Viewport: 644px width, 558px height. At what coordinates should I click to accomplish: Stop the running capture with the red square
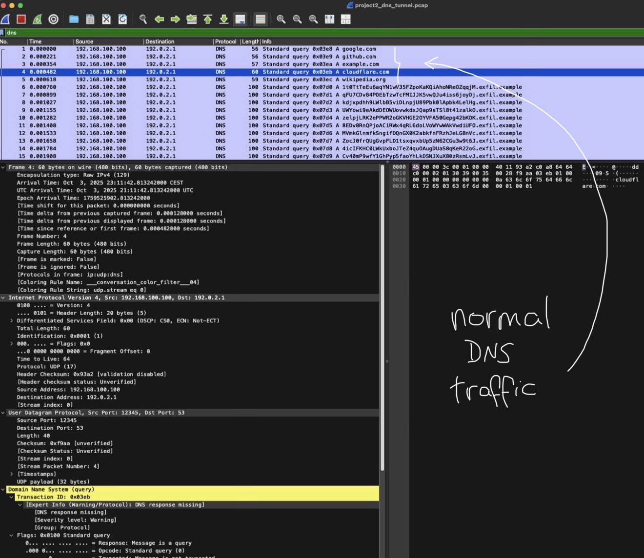click(21, 19)
